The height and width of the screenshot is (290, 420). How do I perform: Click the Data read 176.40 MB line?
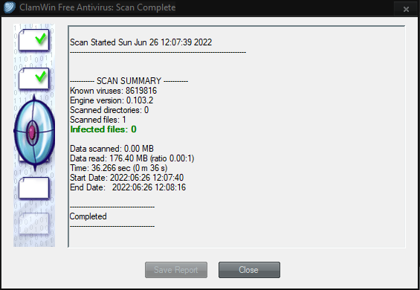(132, 158)
